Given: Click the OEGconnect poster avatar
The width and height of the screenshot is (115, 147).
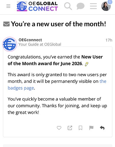Looking at the screenshot, I should tap(10, 44).
